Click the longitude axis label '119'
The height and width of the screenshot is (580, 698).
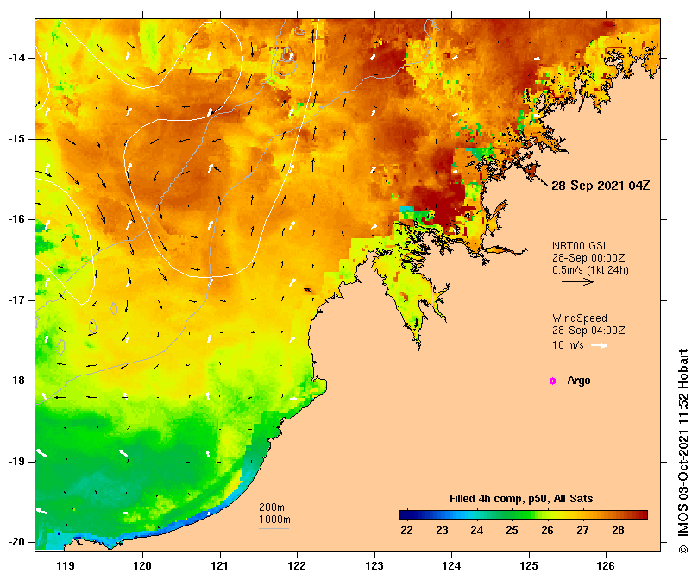point(66,565)
